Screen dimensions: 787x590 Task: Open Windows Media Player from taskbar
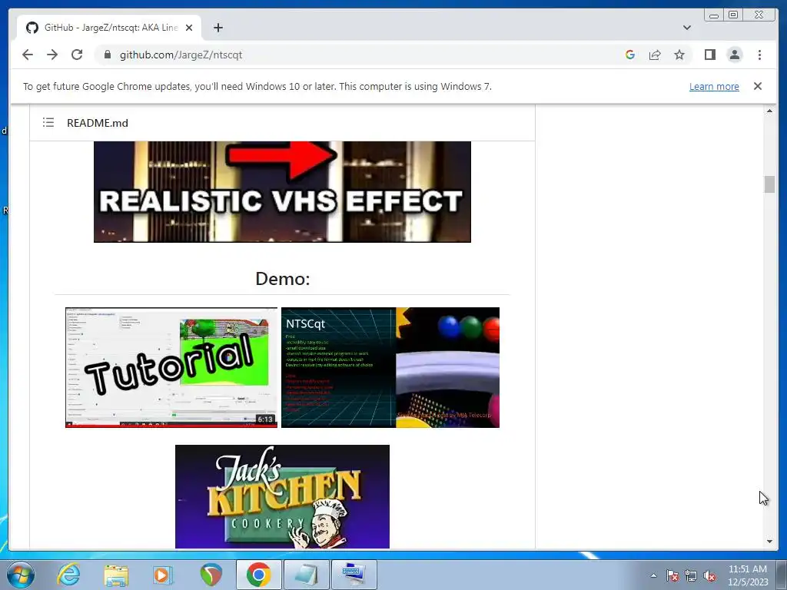tap(163, 575)
